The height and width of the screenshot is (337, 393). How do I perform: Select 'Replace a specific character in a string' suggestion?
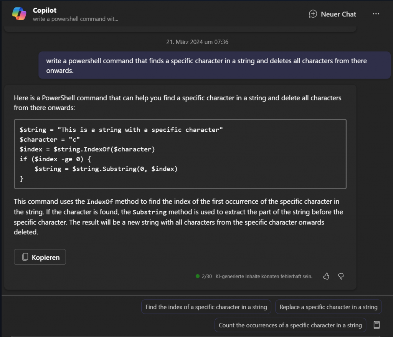point(328,307)
